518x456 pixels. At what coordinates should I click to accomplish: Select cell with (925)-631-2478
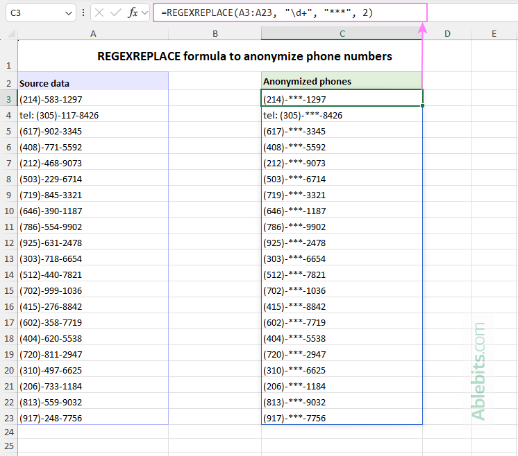pos(93,241)
